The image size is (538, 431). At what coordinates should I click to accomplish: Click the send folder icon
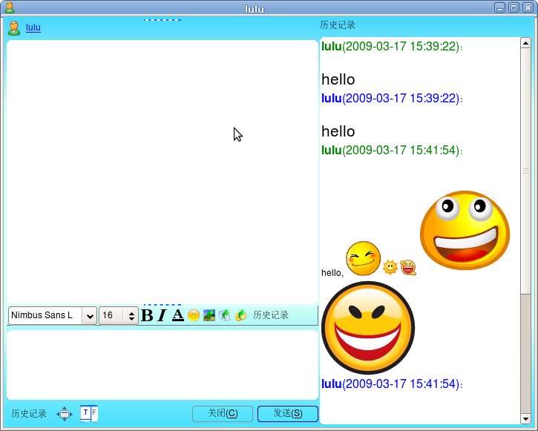240,315
